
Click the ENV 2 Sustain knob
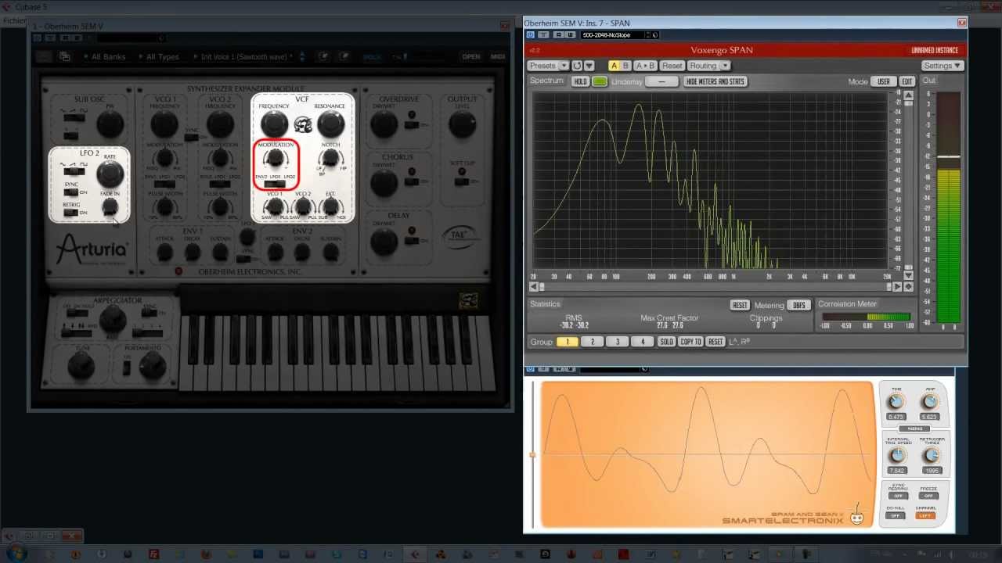coord(330,253)
